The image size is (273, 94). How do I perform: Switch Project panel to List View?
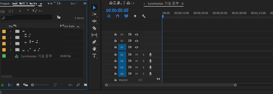tap(10, 85)
